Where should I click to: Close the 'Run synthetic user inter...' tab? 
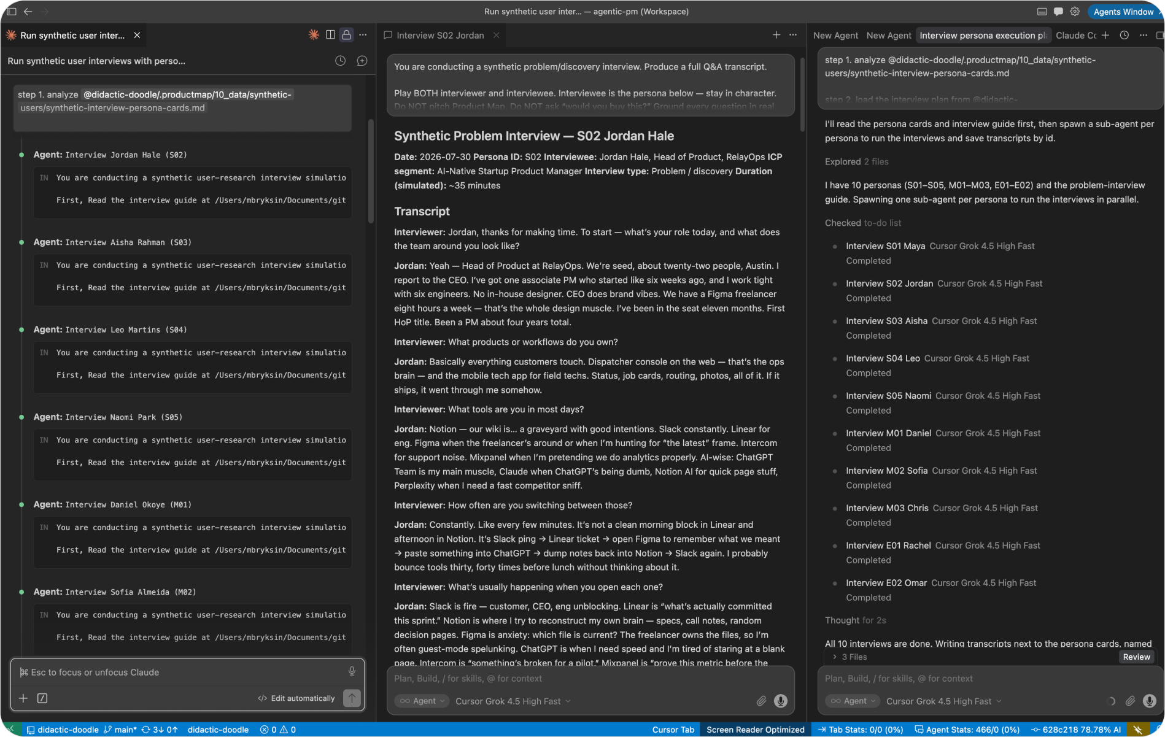[x=137, y=35]
